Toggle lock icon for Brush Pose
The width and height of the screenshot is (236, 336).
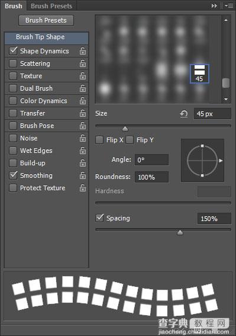click(x=83, y=126)
